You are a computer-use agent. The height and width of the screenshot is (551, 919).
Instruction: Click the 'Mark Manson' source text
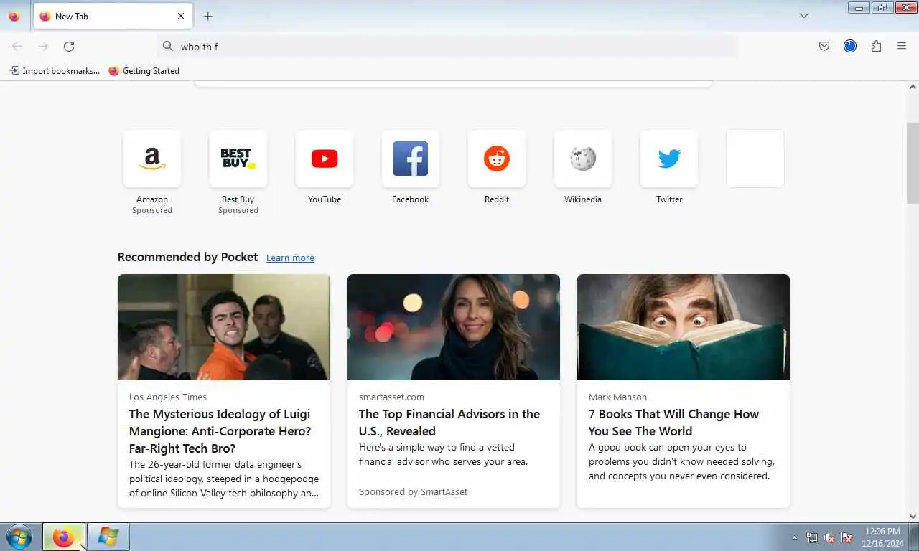click(x=617, y=397)
